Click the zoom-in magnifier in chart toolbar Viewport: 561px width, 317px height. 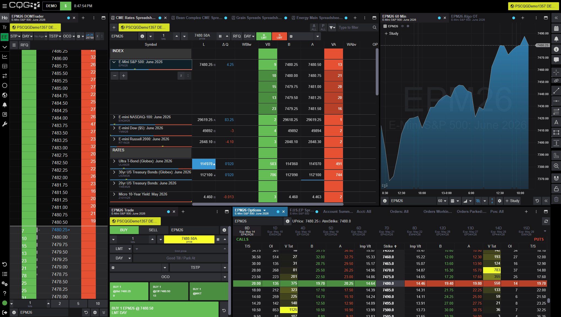point(556,166)
